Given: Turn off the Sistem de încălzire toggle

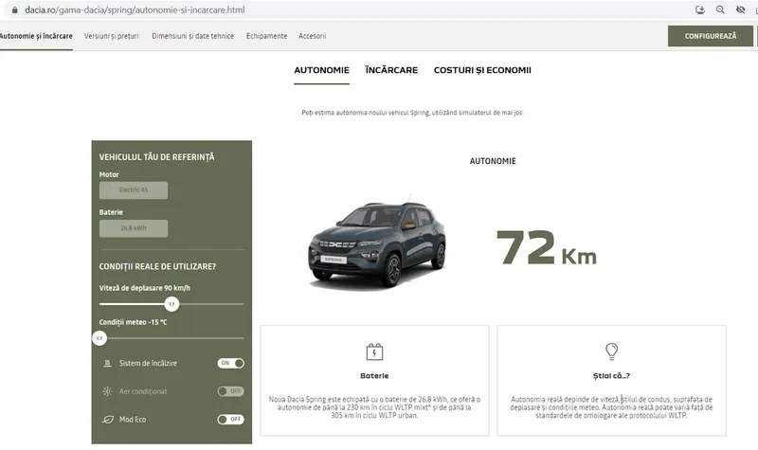Looking at the screenshot, I should 230,363.
